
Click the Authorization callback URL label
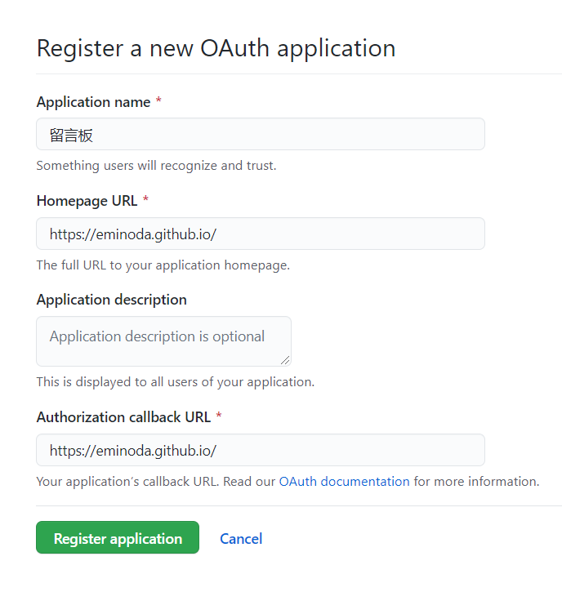(123, 417)
